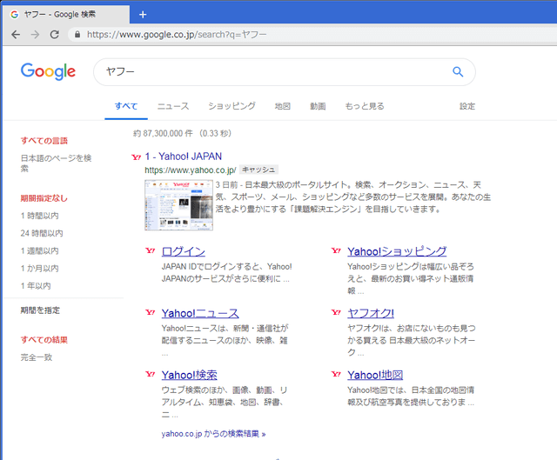
Task: Expand the もっと見る menu
Action: [x=365, y=106]
